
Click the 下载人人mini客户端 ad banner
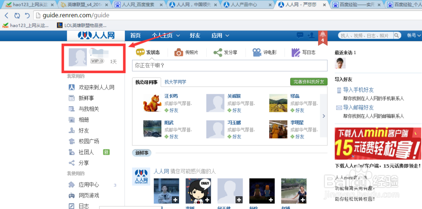[x=378, y=143]
